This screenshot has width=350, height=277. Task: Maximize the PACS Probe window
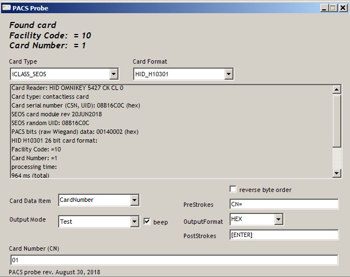coord(332,8)
